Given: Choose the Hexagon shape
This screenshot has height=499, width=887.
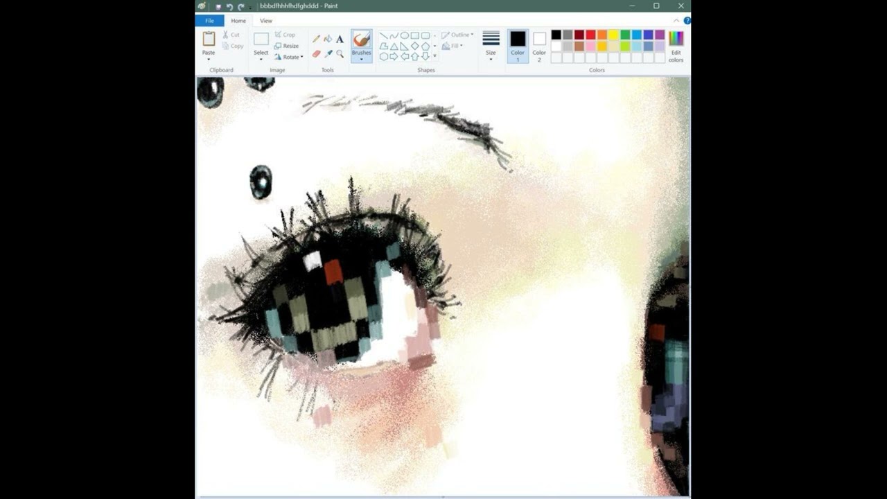Looking at the screenshot, I should (x=384, y=57).
